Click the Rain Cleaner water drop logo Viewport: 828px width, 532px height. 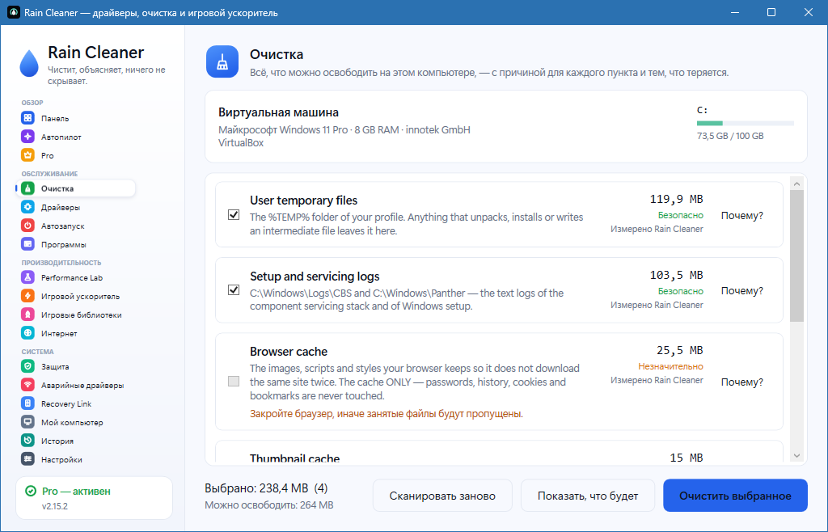click(29, 63)
